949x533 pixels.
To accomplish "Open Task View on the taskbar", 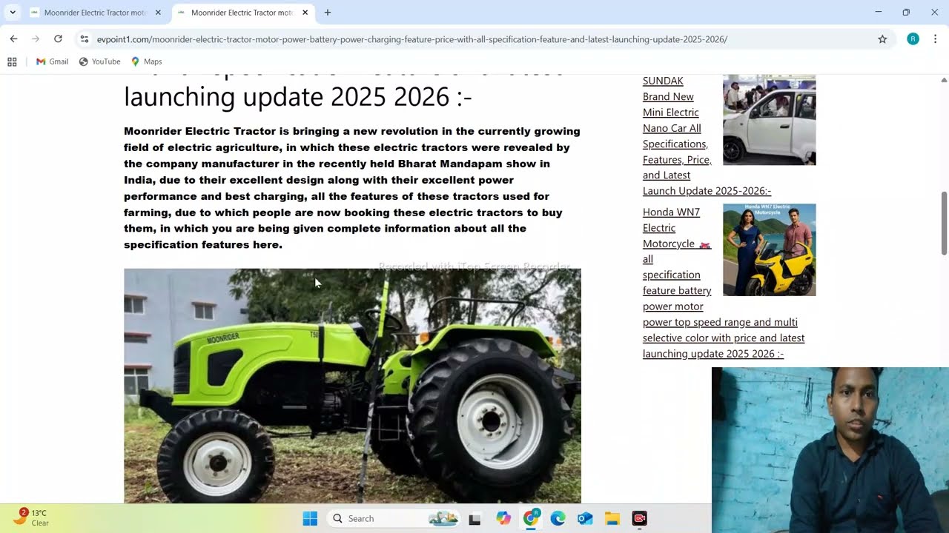I will [x=474, y=518].
